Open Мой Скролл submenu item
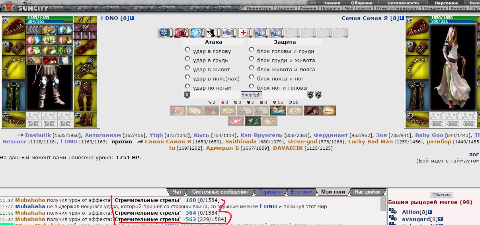 point(358,8)
